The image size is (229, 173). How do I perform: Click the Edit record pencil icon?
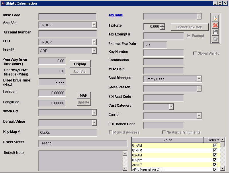point(215,18)
